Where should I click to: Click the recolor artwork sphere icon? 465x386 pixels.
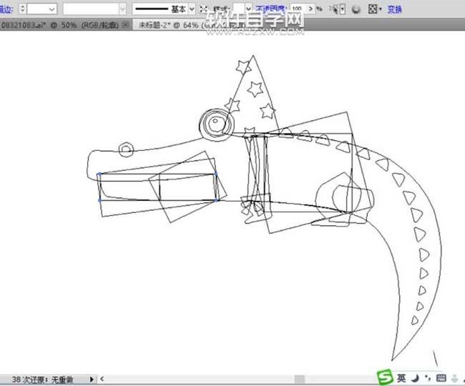click(356, 9)
